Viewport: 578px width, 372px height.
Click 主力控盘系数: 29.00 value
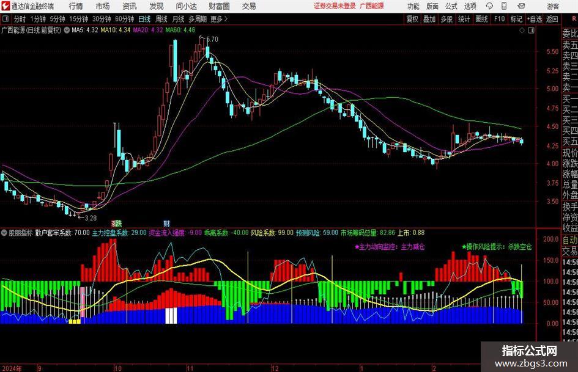click(119, 233)
